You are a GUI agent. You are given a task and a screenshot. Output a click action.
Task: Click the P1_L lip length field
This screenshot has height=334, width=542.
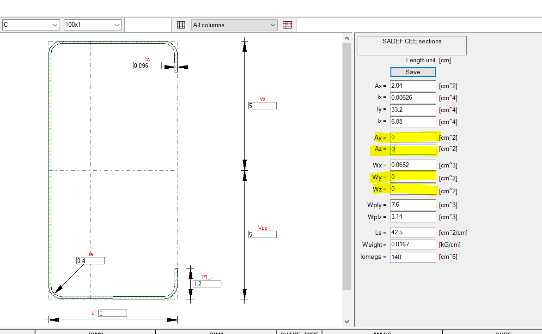tap(207, 284)
